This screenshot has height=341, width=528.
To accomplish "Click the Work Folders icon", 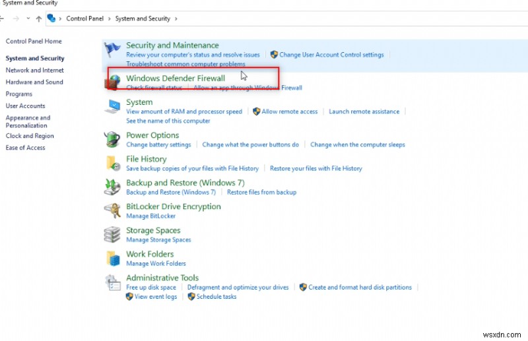I will click(x=113, y=258).
